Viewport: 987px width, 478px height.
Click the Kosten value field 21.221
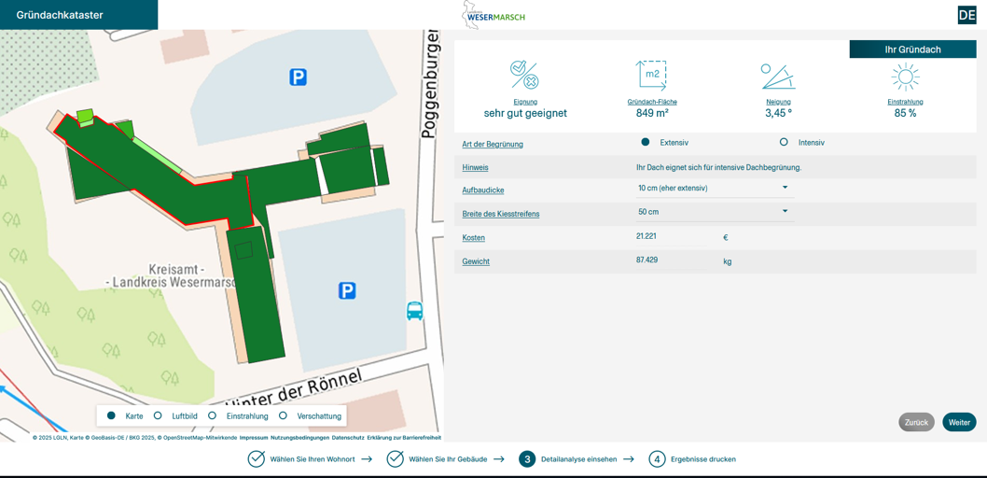tap(673, 237)
